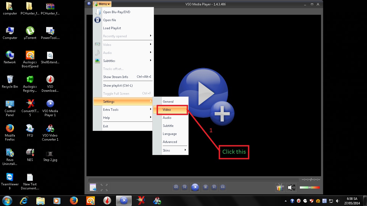Open the VSO Downloader desktop icon
Screen dimensions: 367x206
(50, 84)
